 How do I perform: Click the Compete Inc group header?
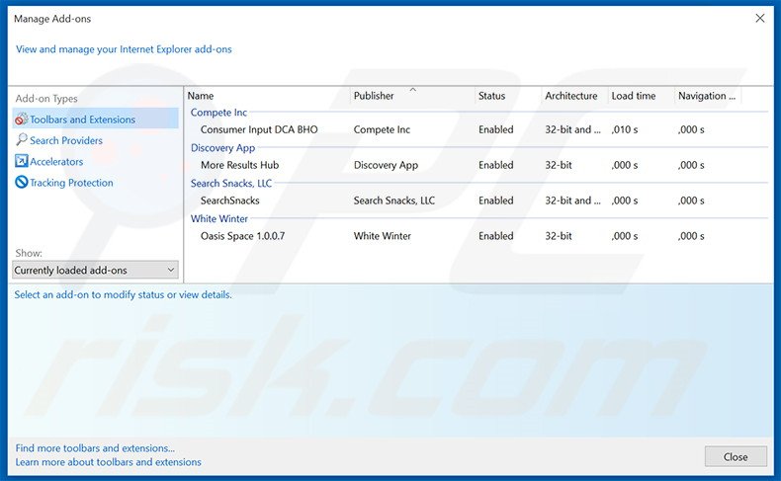point(218,113)
